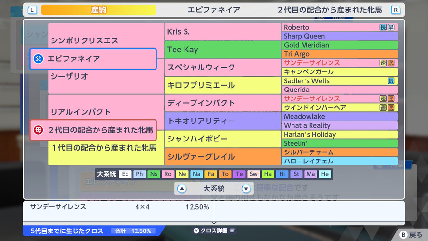Click the 速 badge on ウインドインハーヘア row
Screen dimensions: 428x241
383,107
